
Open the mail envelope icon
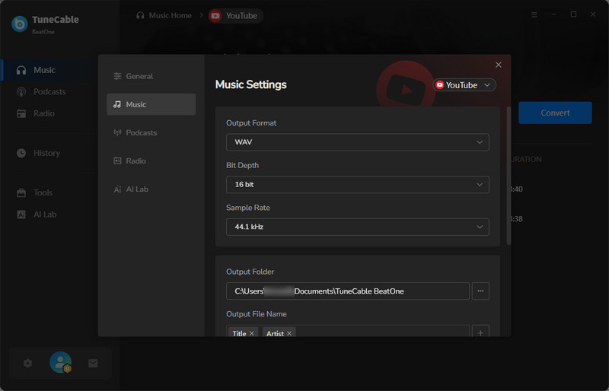pos(93,363)
